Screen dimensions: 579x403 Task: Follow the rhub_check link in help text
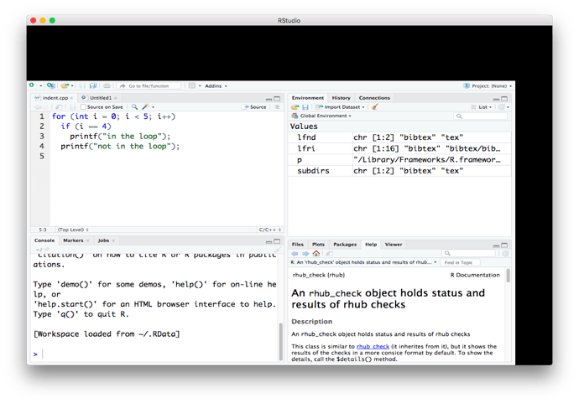pos(373,347)
